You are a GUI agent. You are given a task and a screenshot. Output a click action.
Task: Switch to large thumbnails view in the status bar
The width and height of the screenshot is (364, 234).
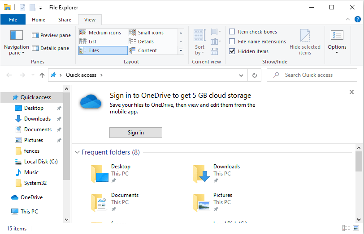tap(356, 228)
